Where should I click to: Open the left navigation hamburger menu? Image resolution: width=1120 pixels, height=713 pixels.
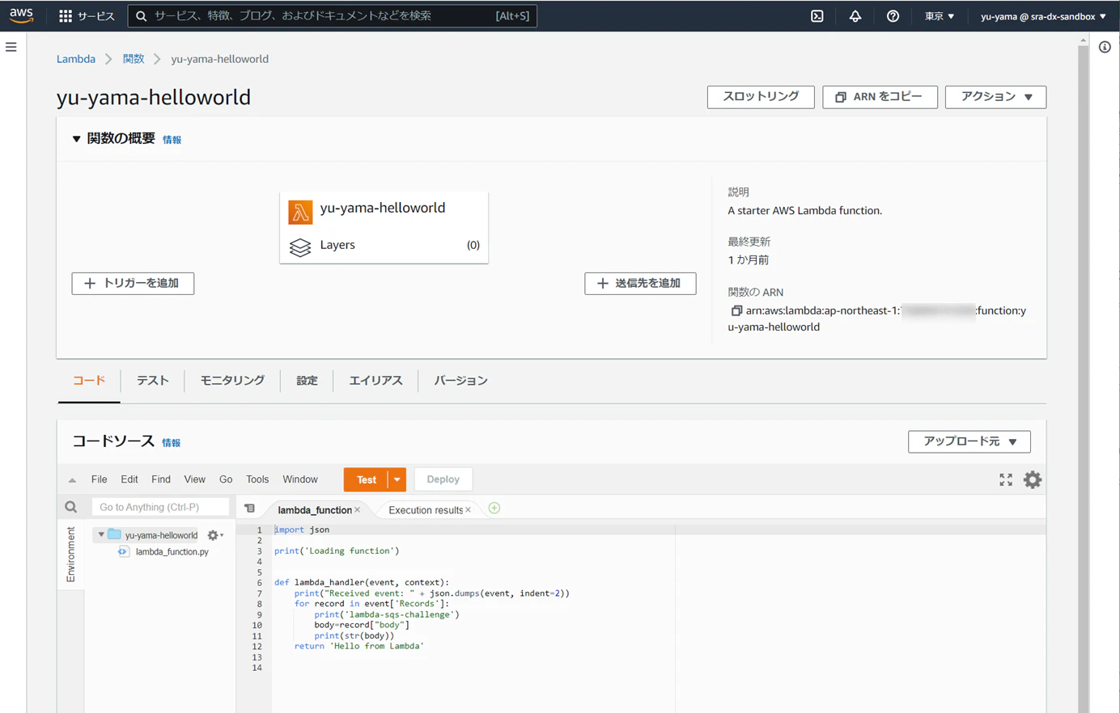pyautogui.click(x=11, y=47)
